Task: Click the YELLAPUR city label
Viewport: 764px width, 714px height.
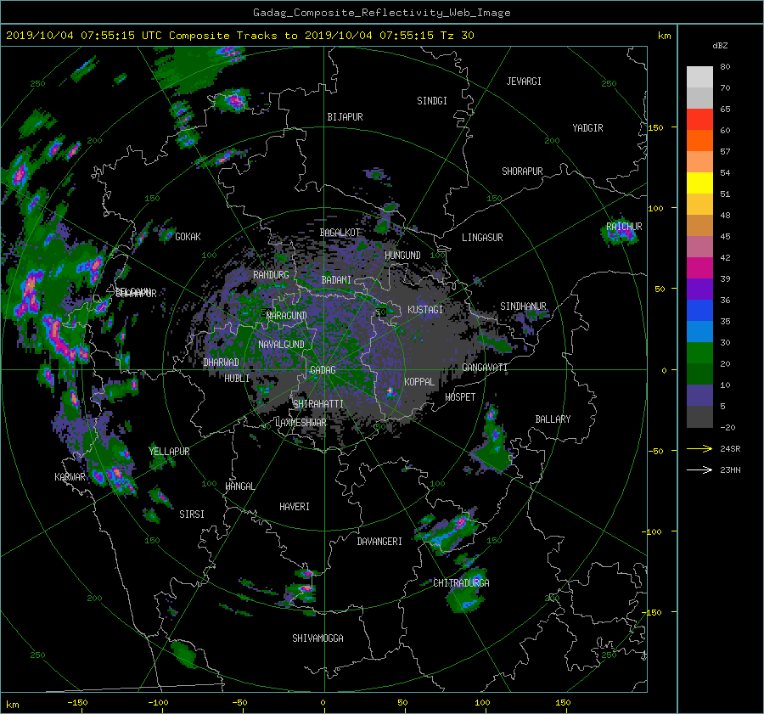Action: coord(169,452)
